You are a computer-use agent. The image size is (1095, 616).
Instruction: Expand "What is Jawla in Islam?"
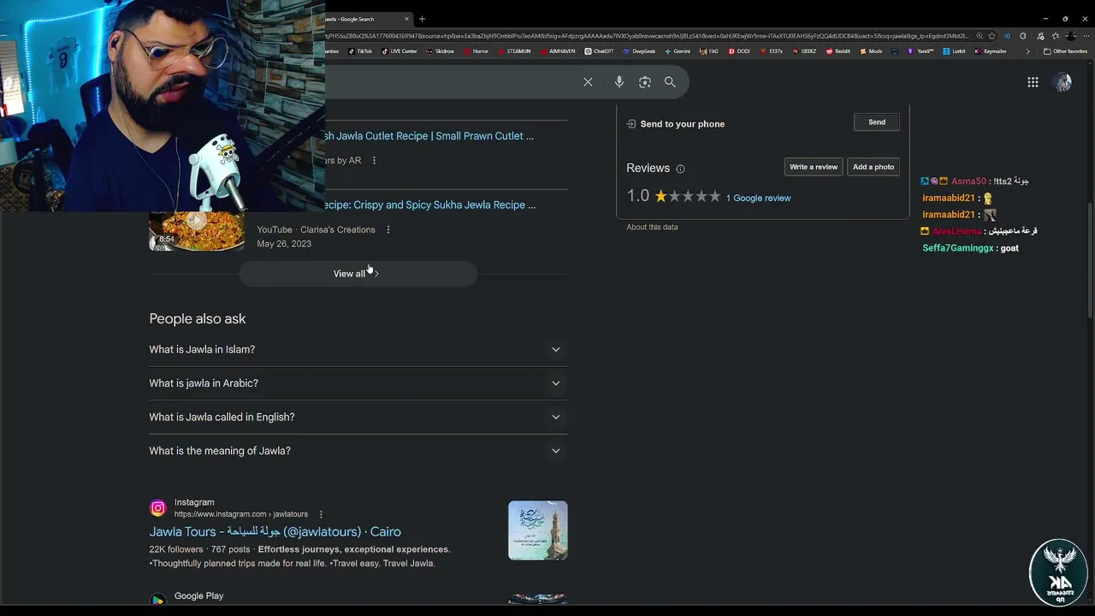[358, 349]
